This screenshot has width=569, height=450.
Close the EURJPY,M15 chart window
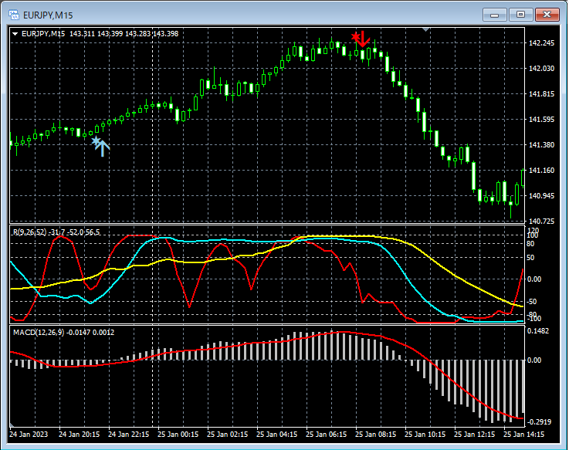[547, 15]
